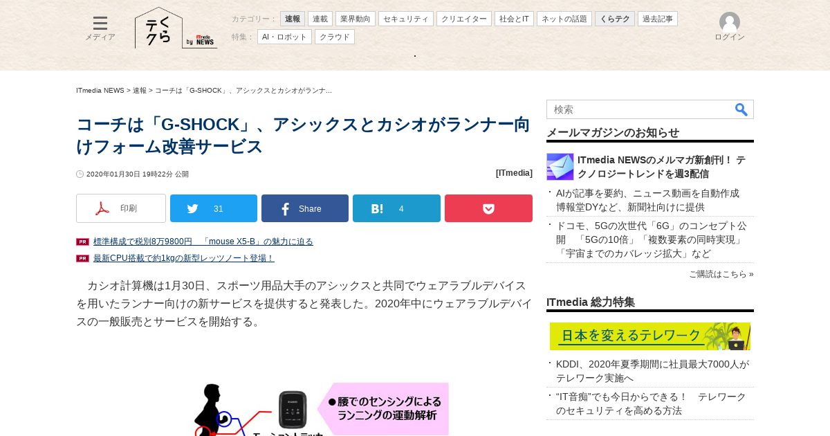830x436 pixels.
Task: Select the 業界動向 category tab
Action: (x=356, y=19)
